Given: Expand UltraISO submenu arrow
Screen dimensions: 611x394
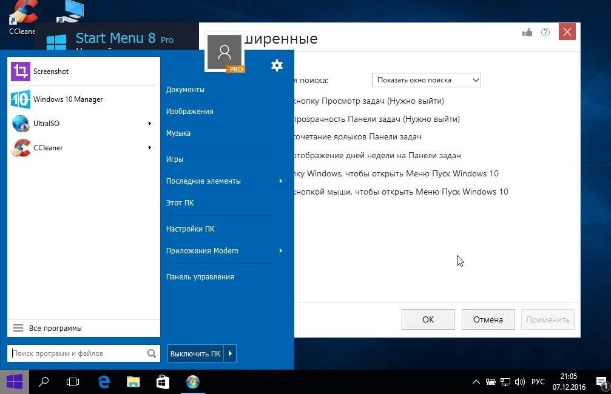Looking at the screenshot, I should (150, 124).
